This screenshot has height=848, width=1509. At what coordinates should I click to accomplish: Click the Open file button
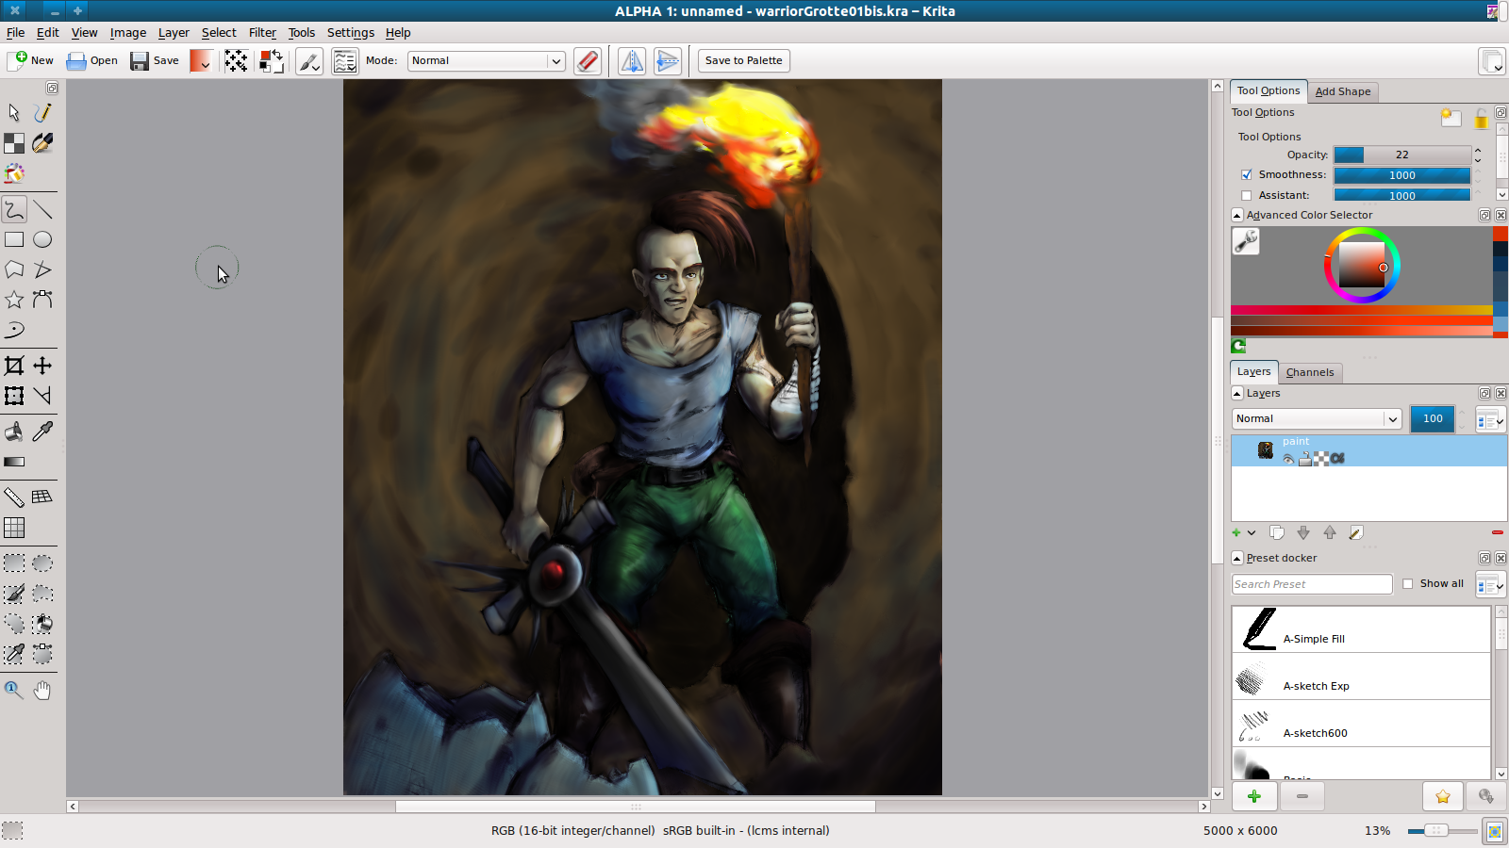pos(92,61)
